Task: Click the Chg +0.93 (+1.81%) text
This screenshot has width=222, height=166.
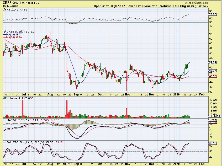Action: tap(193, 6)
